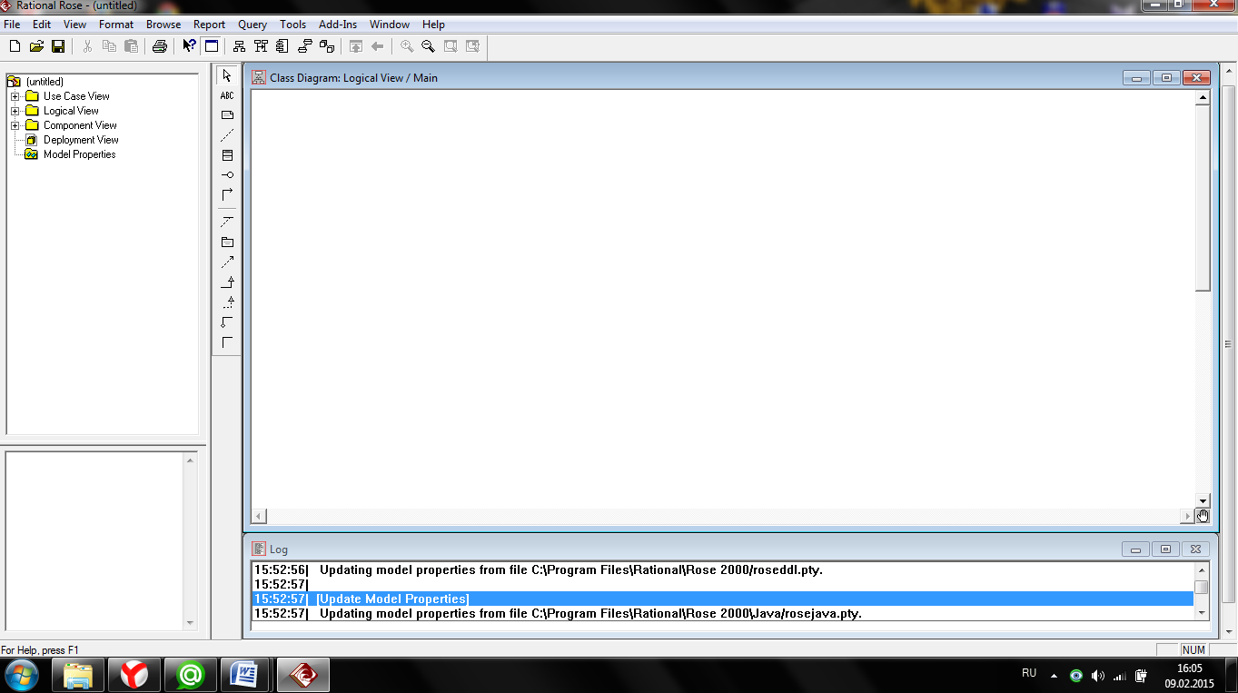Select the Realize dashed triangle tool
Screen dimensions: 1238x693
tap(227, 302)
